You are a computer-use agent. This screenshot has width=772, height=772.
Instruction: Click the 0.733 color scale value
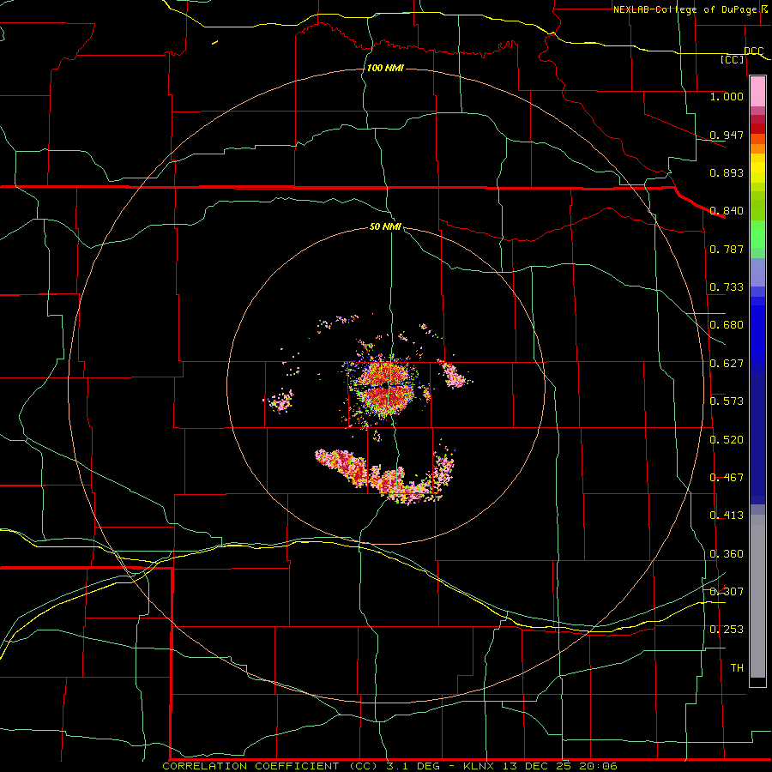(x=727, y=287)
